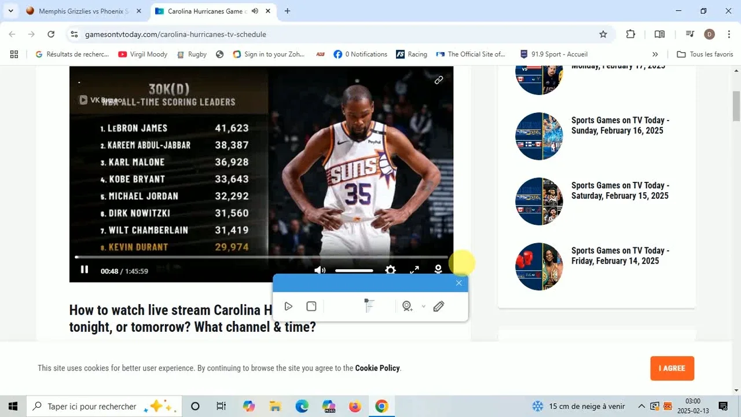Expand the recorder webcam dropdown arrow

[423, 306]
